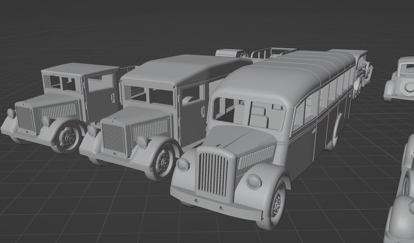Click the orange origin point on left truck roof

[53, 75]
